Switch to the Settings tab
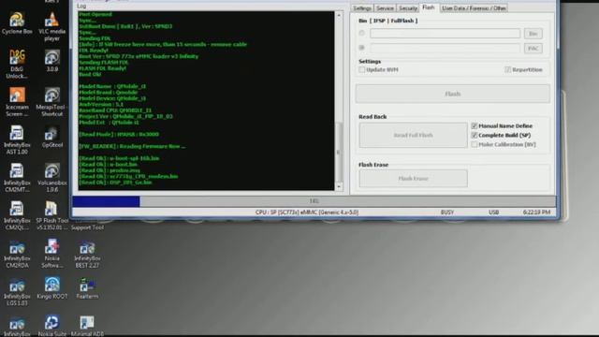This screenshot has height=337, width=599. 362,8
